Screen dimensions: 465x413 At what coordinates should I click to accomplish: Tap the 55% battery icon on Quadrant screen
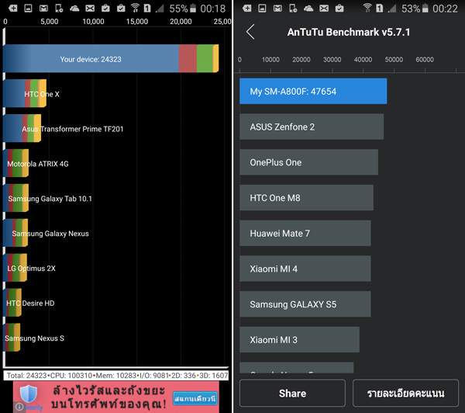click(x=193, y=8)
